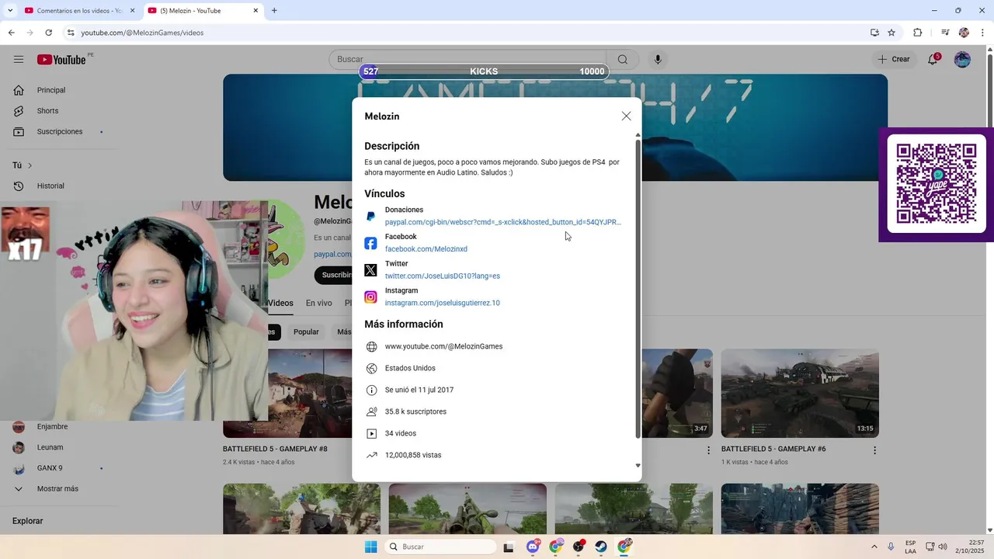Open the tab search dropdown arrow
This screenshot has height=559, width=994.
(x=9, y=11)
